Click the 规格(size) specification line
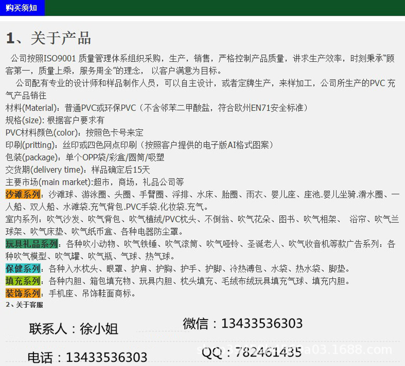This screenshot has width=405, height=366. tap(55, 120)
